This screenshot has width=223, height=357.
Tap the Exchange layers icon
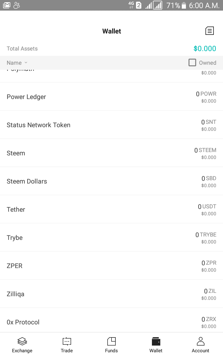[22, 341]
